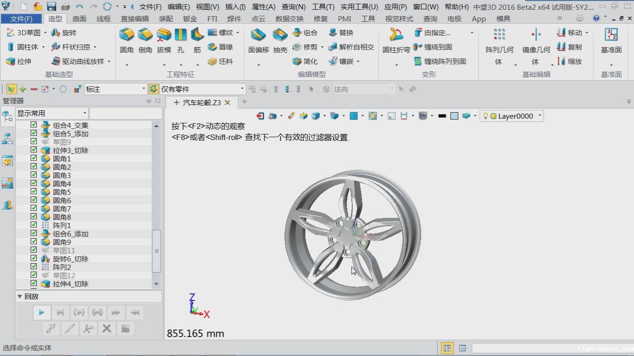Disable the 拉伸4_切除 feature checkbox
Viewport: 634px width, 356px height.
point(33,284)
